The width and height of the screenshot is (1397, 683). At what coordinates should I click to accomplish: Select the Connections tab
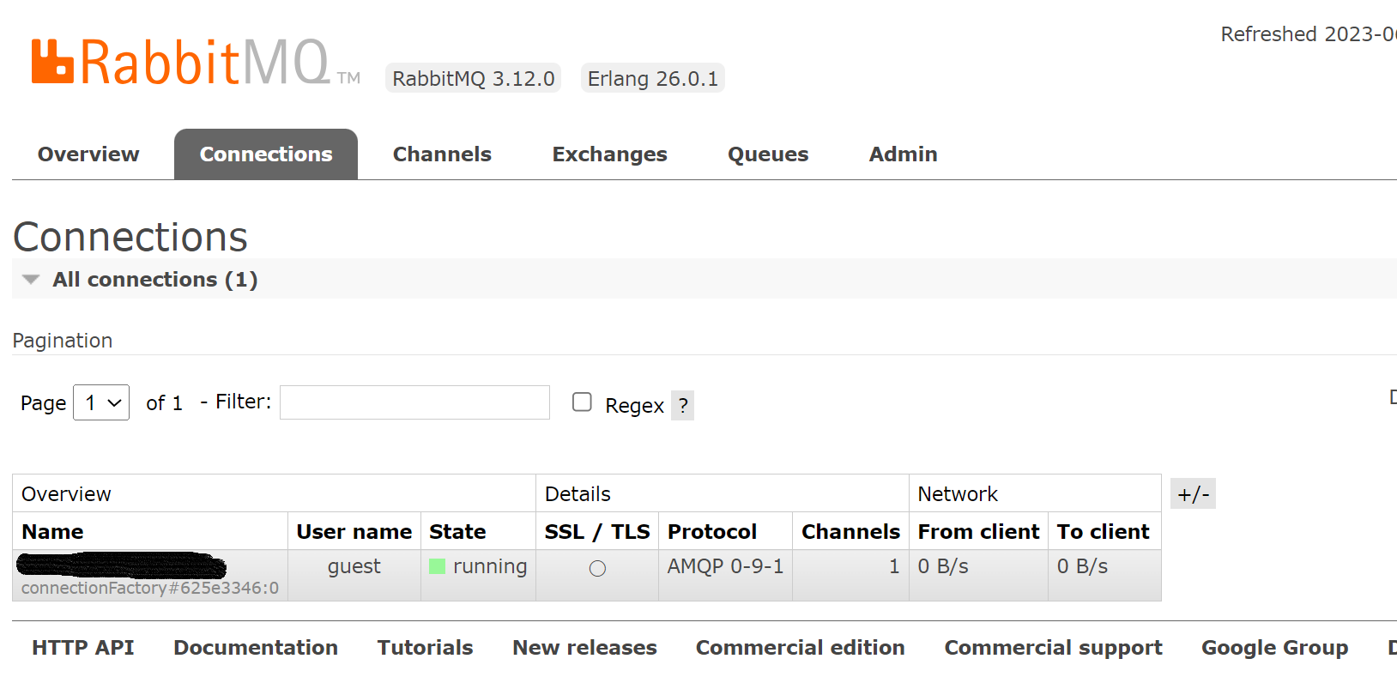point(266,154)
